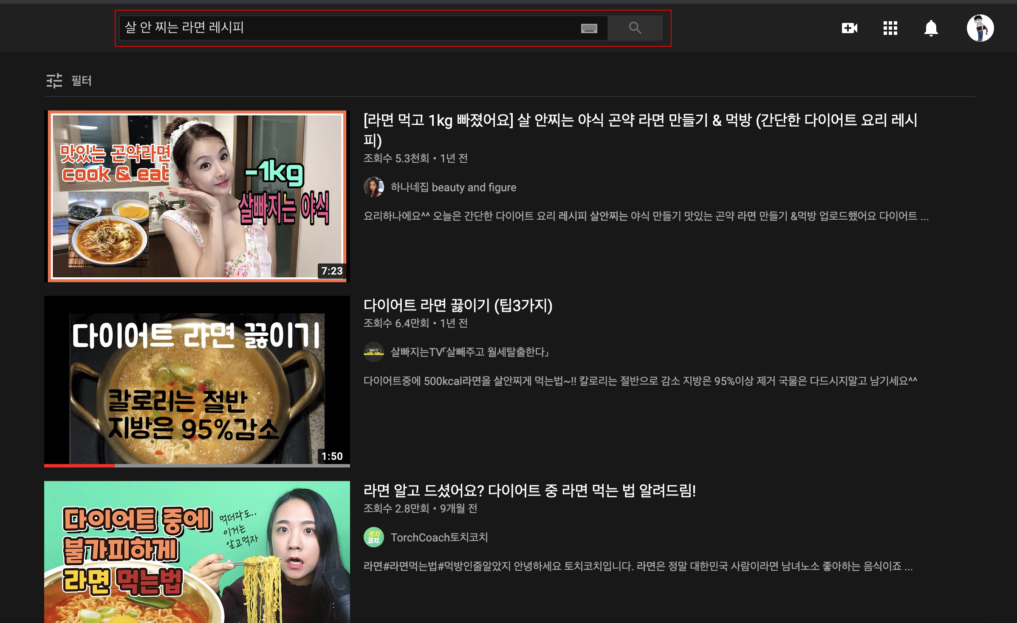Visit channel 살빠지는TV
Screen dimensions: 1017x623
coord(470,352)
